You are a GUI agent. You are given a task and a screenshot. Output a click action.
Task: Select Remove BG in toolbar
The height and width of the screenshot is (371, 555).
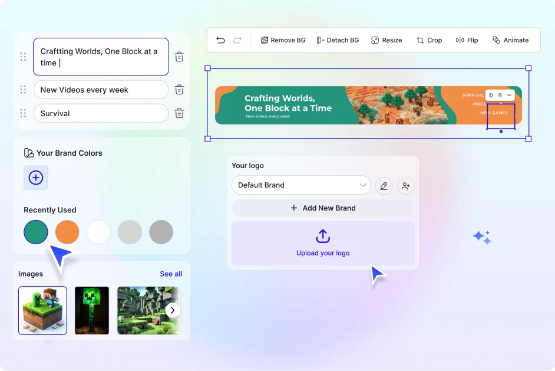(283, 40)
